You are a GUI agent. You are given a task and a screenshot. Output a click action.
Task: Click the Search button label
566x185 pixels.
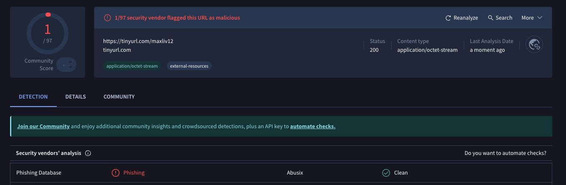click(504, 18)
